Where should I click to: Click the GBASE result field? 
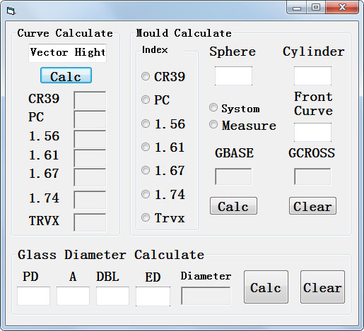[x=233, y=176]
